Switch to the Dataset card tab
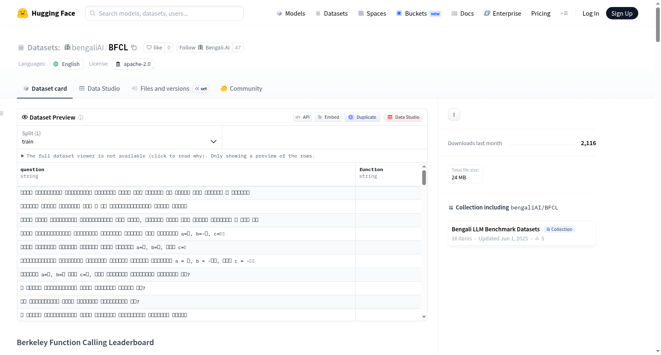 (45, 89)
